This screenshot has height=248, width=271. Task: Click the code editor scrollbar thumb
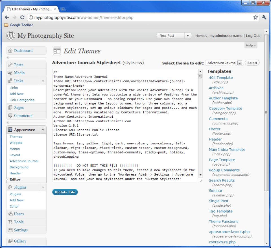(x=200, y=76)
